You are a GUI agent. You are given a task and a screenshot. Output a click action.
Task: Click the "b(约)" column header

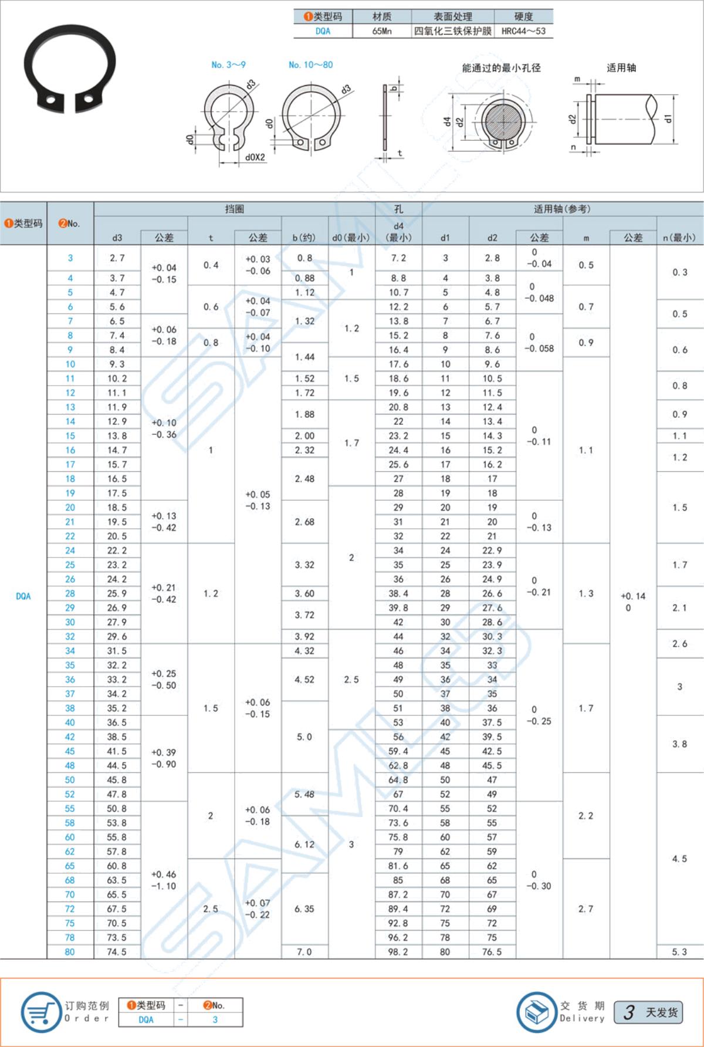(x=304, y=238)
